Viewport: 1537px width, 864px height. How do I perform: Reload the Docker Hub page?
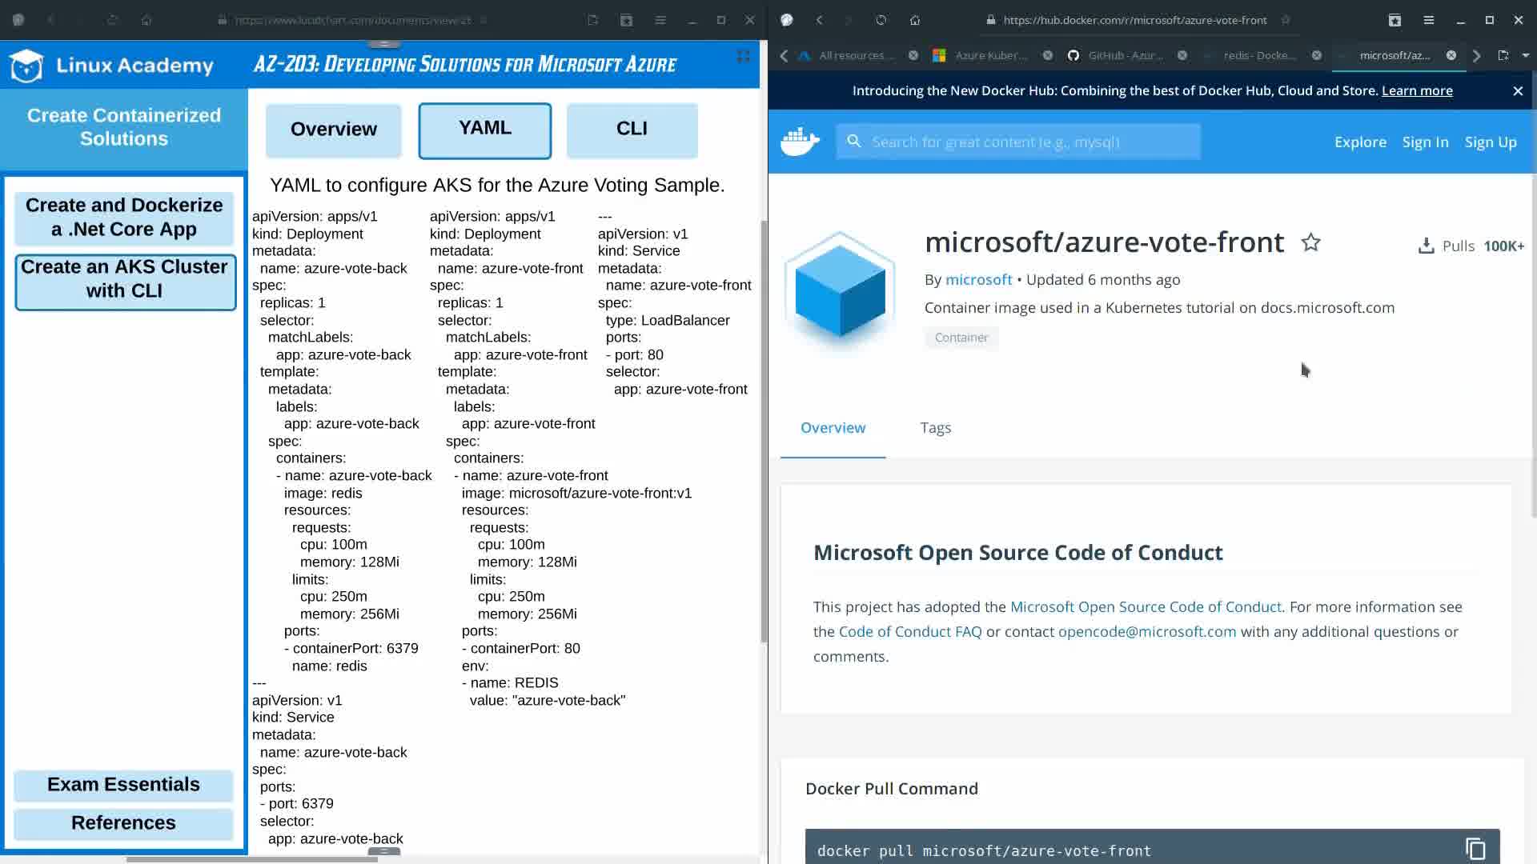881,20
